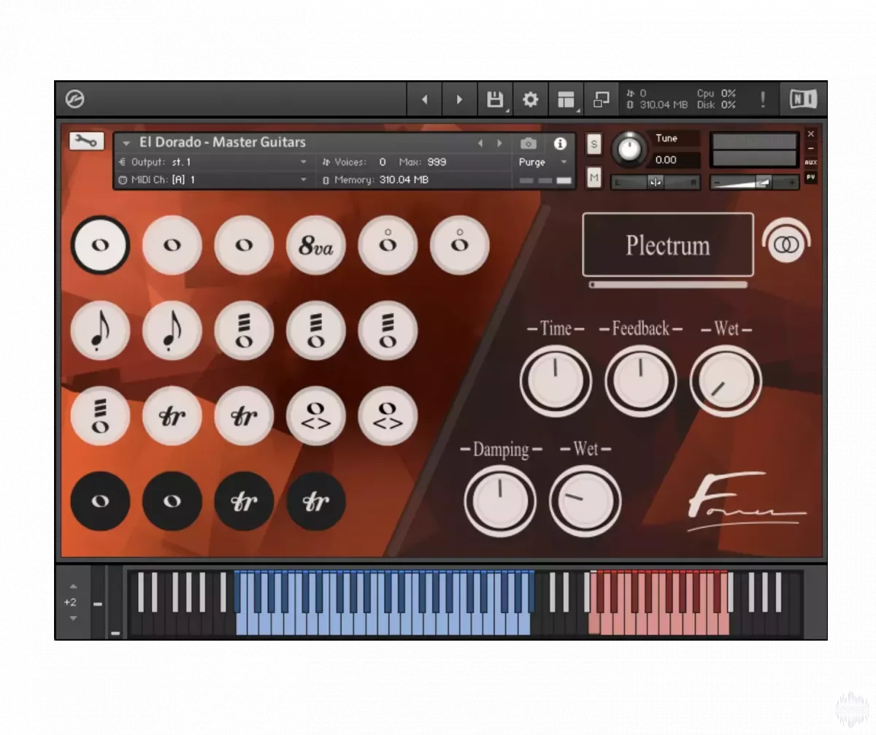Image resolution: width=876 pixels, height=735 pixels.
Task: Toggle the overlapping-circles stereo button
Action: tap(785, 245)
